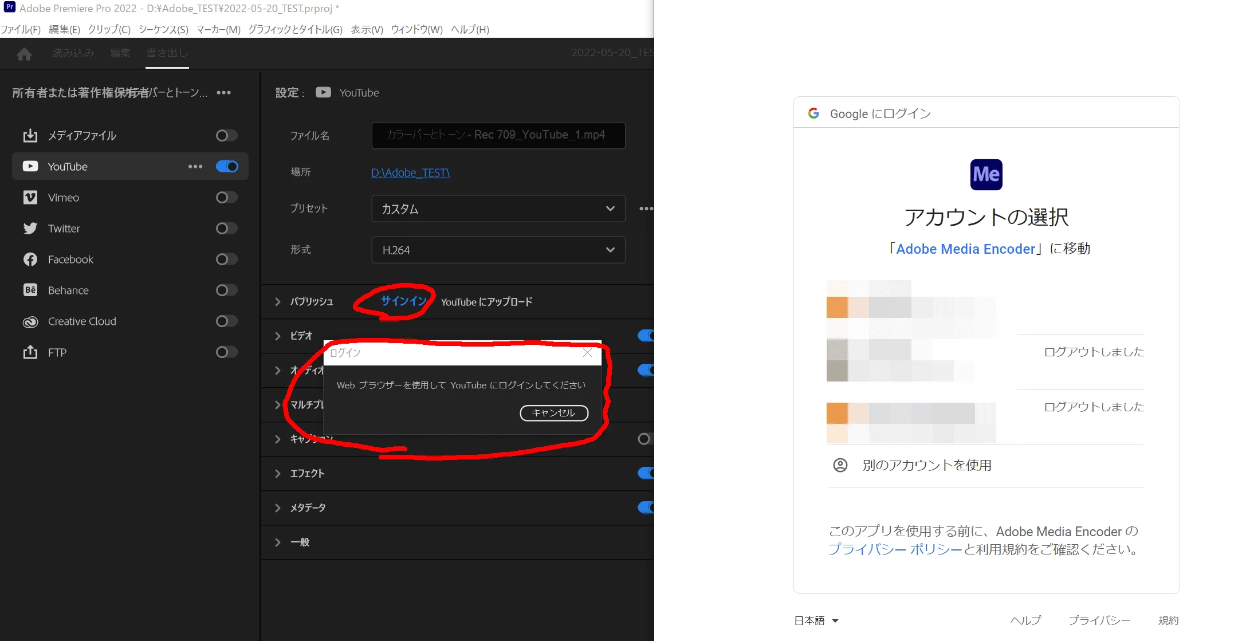Open the クリップ(C) menu
This screenshot has height=641, width=1250.
pyautogui.click(x=109, y=29)
